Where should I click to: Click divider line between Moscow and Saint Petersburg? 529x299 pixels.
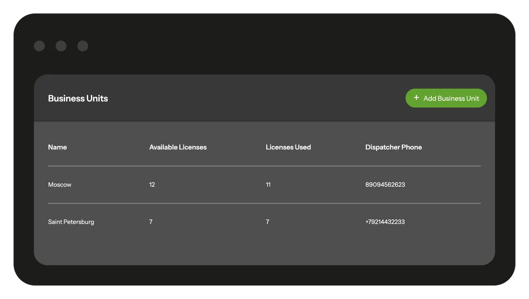coord(264,203)
